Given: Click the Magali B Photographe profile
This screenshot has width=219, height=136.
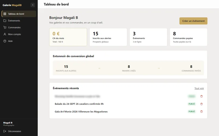Looking at the screenshot, I should (9, 124).
